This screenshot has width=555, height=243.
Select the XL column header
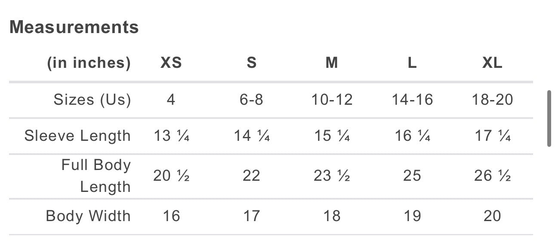click(x=492, y=63)
